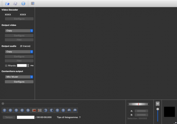The width and height of the screenshot is (177, 124).
Task: Open the Mkv Muxer container dropdown
Action: [19, 77]
